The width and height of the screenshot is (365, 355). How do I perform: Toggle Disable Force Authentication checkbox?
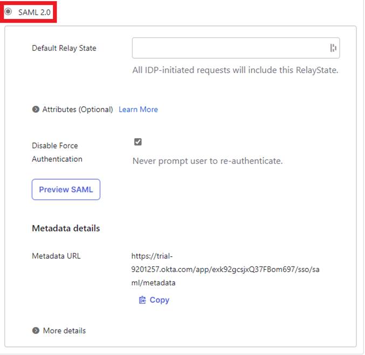pyautogui.click(x=138, y=142)
